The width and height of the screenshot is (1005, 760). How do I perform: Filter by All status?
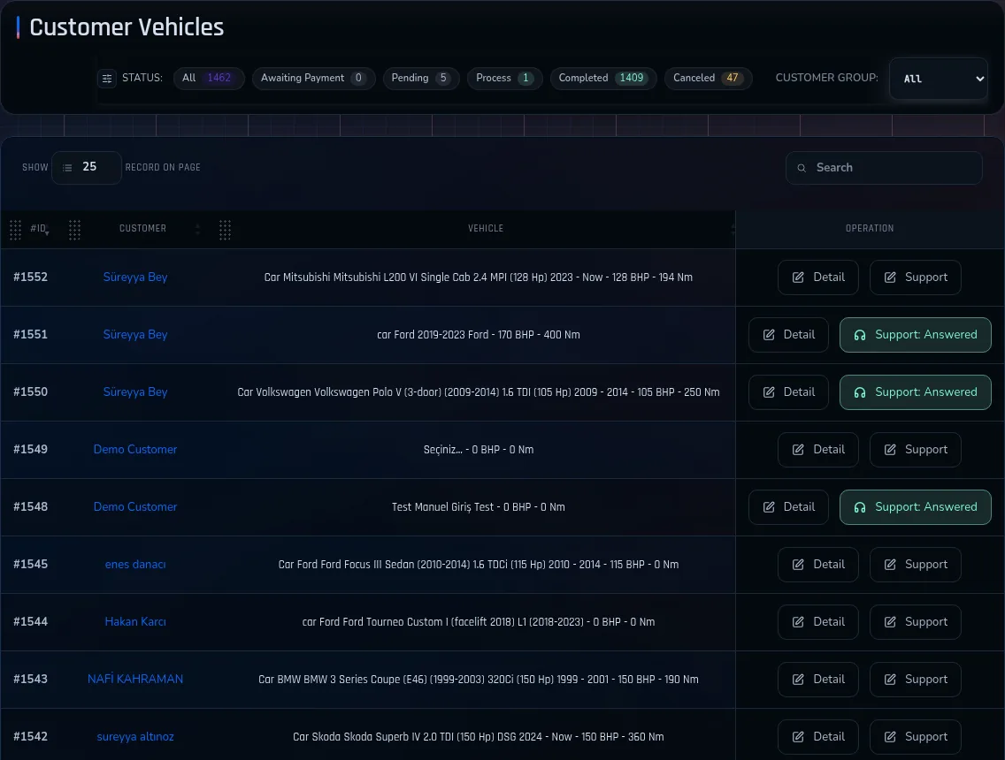pyautogui.click(x=209, y=78)
